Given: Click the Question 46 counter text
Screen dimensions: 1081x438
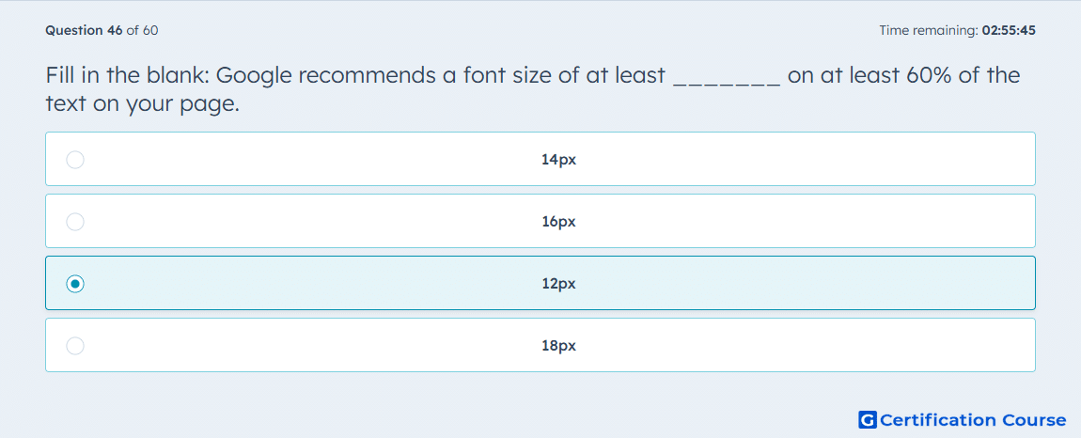Looking at the screenshot, I should [x=84, y=30].
